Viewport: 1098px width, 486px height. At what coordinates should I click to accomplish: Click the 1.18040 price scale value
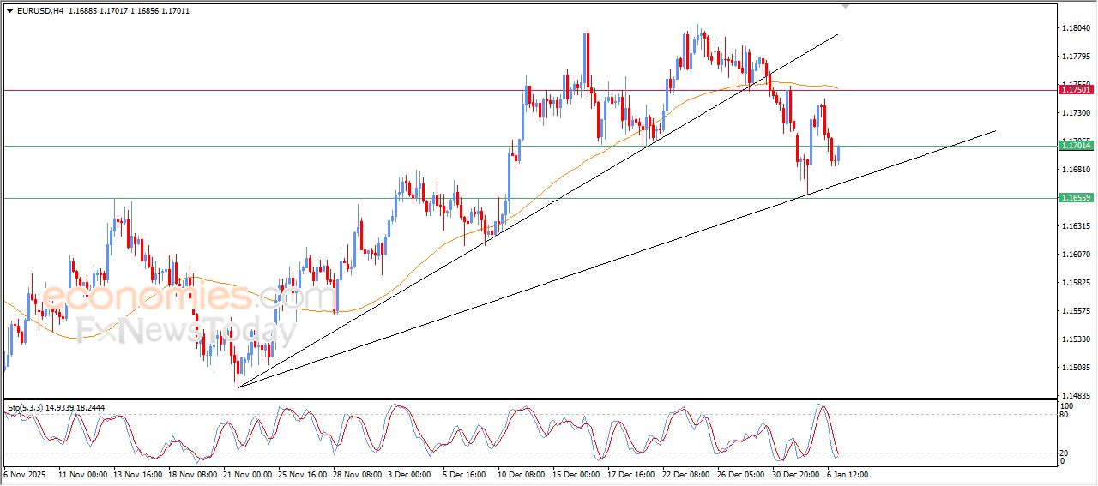[1076, 28]
